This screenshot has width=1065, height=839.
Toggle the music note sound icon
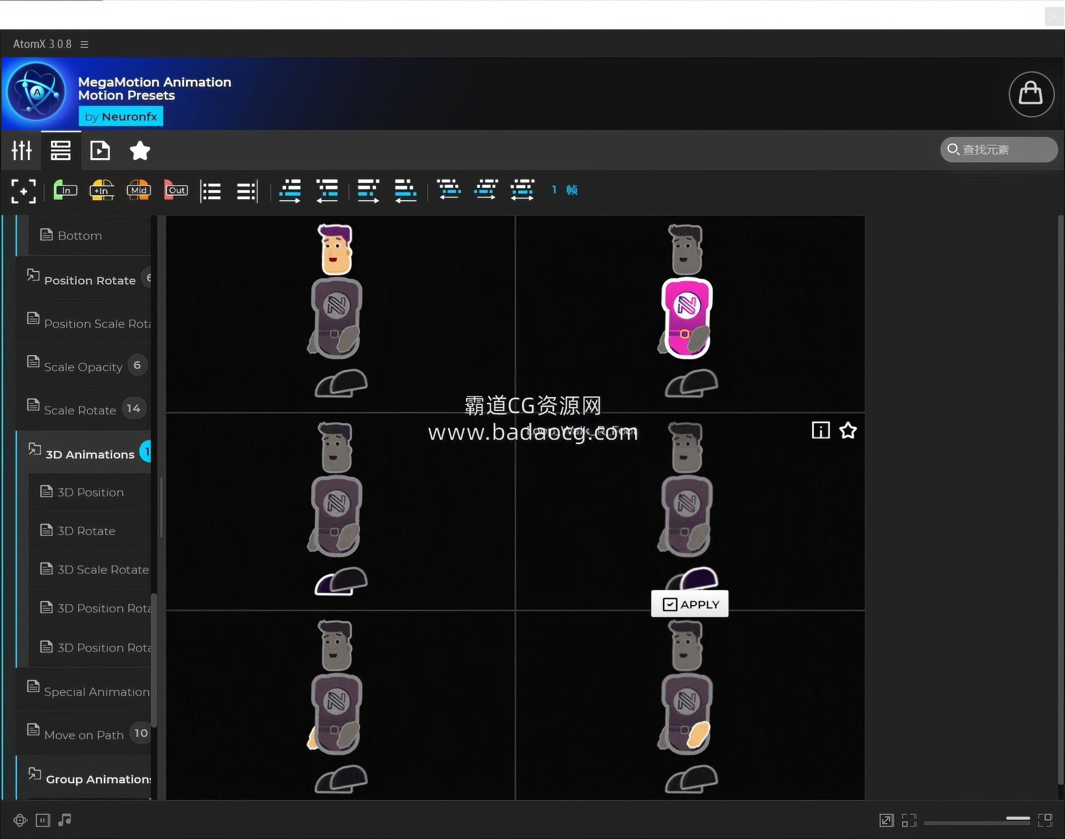click(x=65, y=820)
